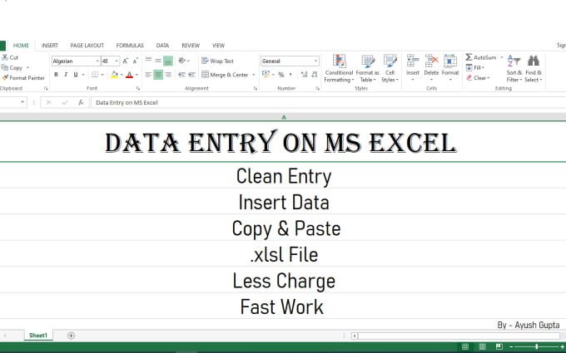Image resolution: width=566 pixels, height=353 pixels.
Task: Switch to the HOME tab
Action: pyautogui.click(x=21, y=46)
